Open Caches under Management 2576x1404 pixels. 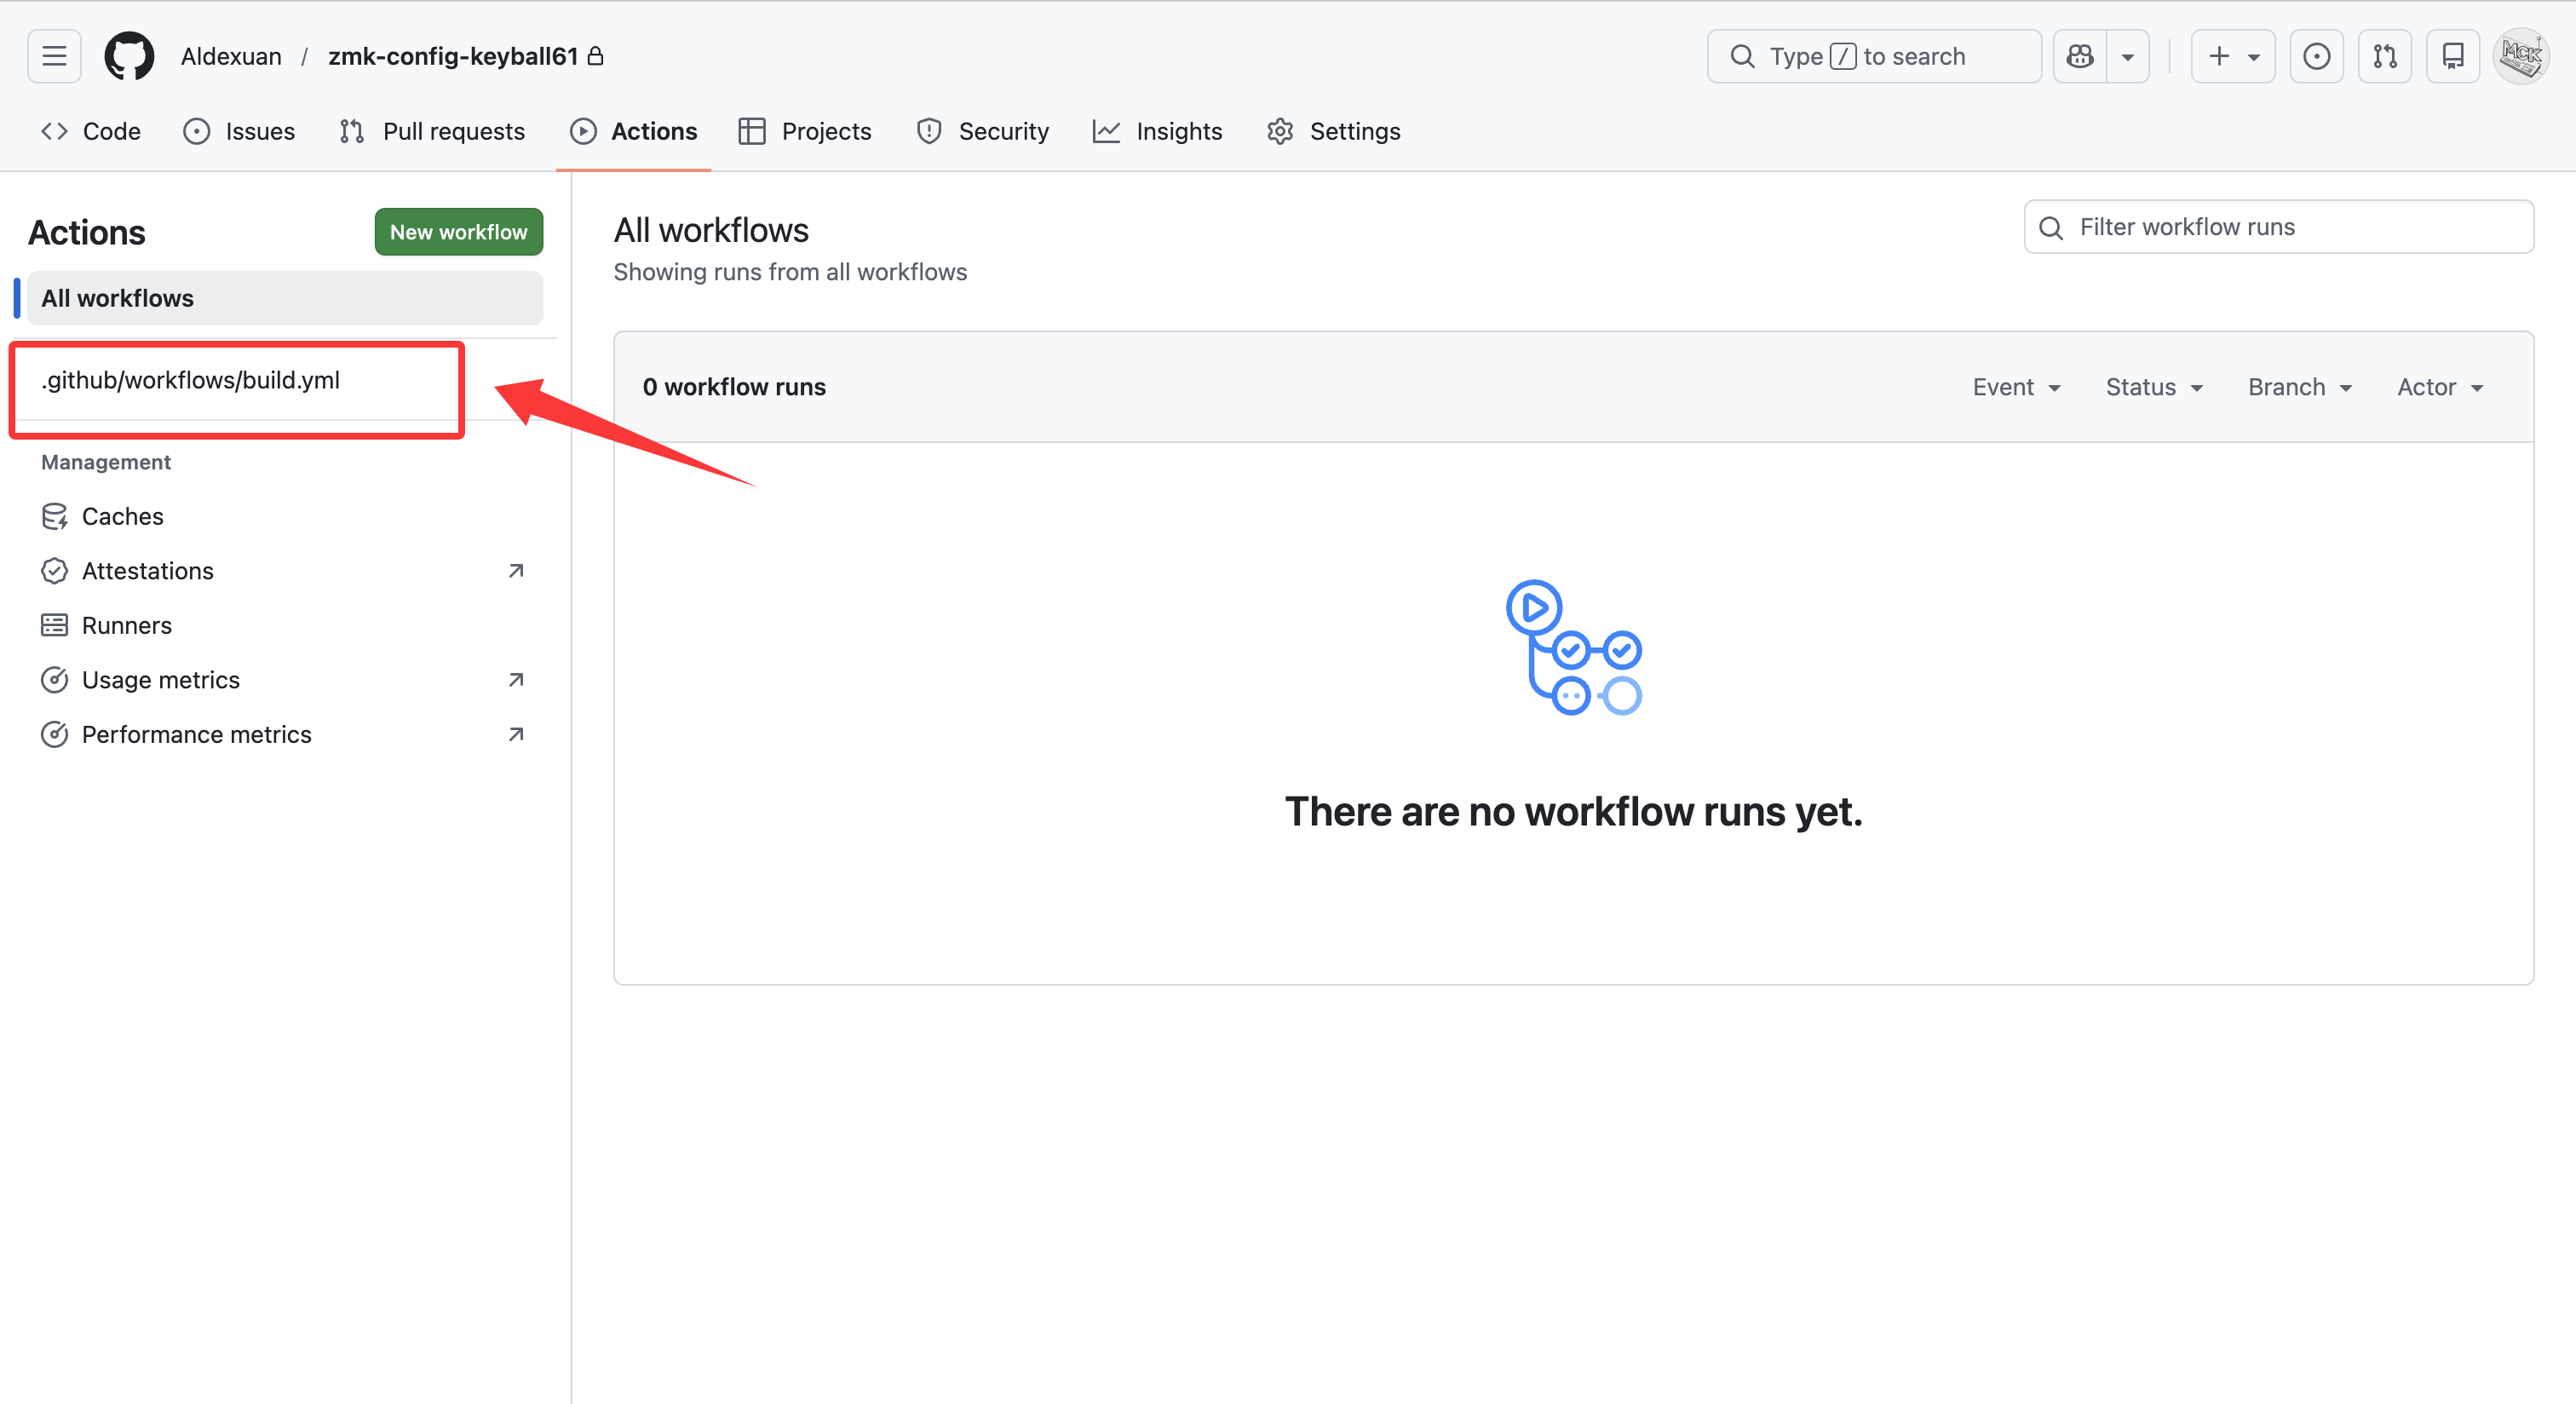[x=122, y=516]
